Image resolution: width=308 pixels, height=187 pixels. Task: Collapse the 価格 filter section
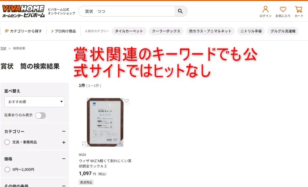[x=63, y=159]
